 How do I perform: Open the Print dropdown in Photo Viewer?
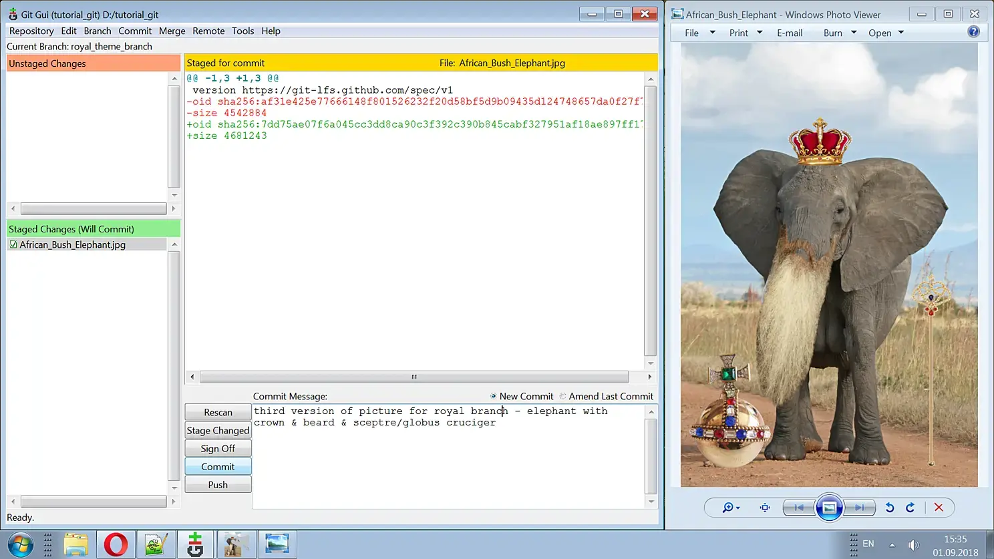tap(745, 33)
